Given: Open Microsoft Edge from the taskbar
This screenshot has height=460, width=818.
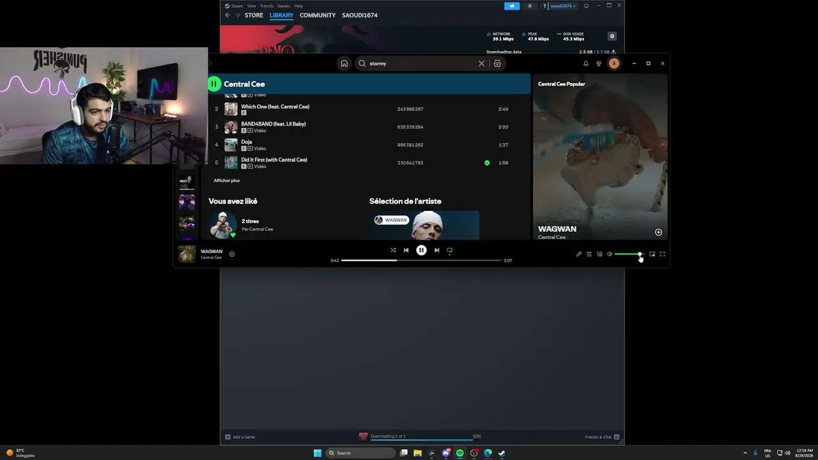Looking at the screenshot, I should (x=488, y=453).
